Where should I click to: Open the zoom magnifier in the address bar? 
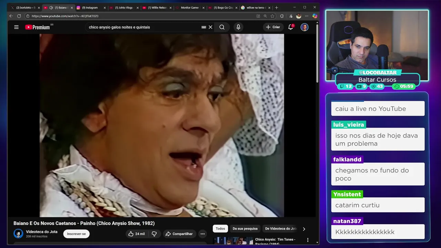tap(265, 16)
